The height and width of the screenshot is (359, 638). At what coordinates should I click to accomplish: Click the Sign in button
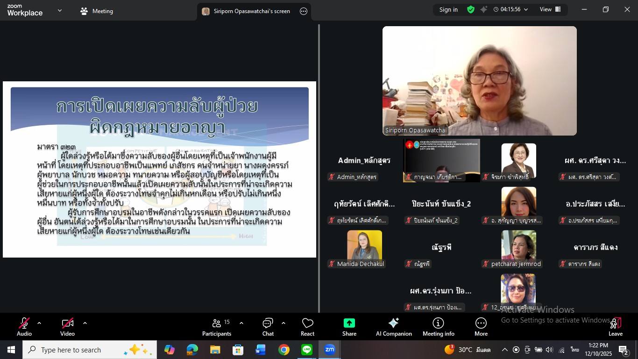coord(448,9)
